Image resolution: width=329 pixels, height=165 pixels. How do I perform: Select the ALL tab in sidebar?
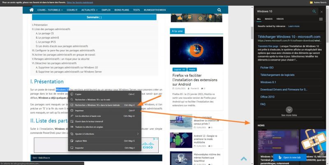click(x=259, y=19)
